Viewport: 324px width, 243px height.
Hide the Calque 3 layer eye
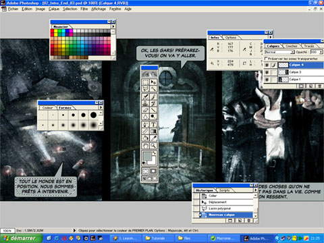pyautogui.click(x=267, y=72)
